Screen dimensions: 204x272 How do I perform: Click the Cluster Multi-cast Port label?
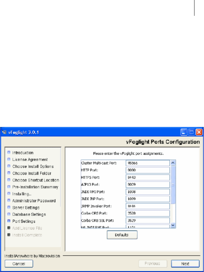99,163
